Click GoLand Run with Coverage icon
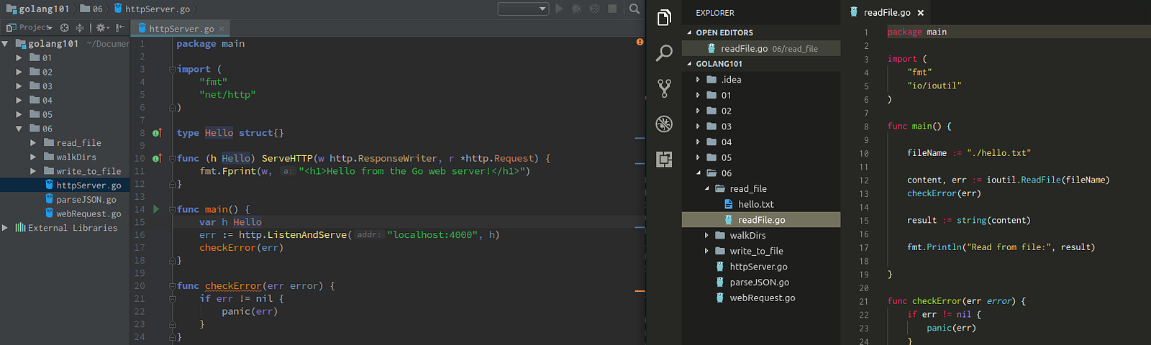1151x345 pixels. click(x=595, y=9)
